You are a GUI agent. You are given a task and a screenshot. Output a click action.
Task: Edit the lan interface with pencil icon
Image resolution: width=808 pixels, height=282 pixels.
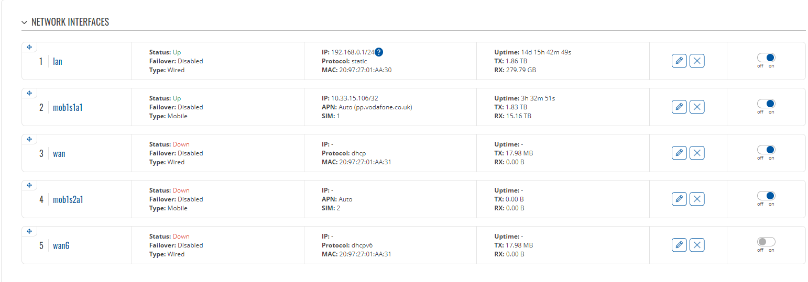pyautogui.click(x=679, y=61)
